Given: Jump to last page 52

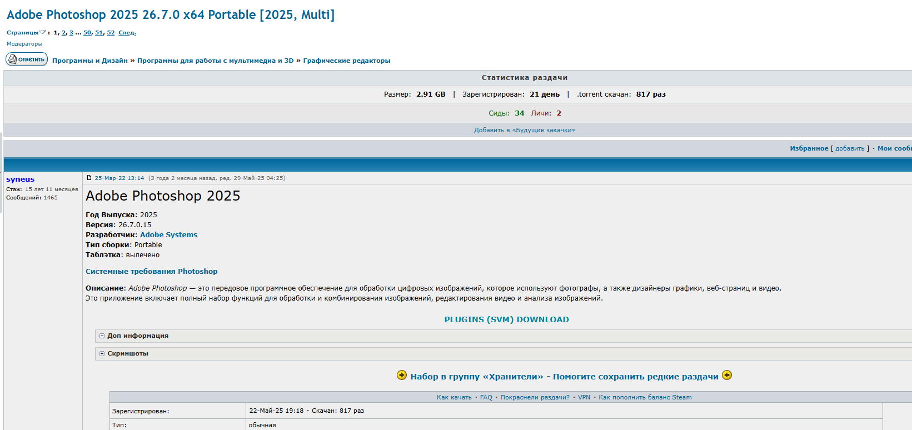Looking at the screenshot, I should (111, 32).
